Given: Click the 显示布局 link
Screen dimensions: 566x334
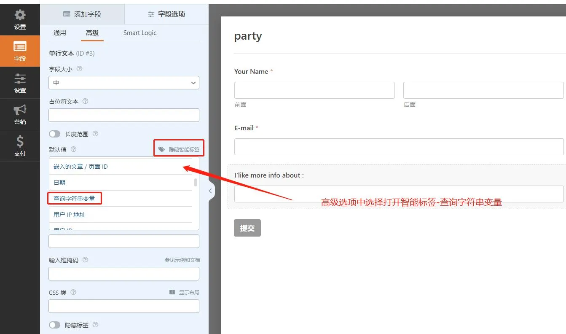Looking at the screenshot, I should coord(184,292).
